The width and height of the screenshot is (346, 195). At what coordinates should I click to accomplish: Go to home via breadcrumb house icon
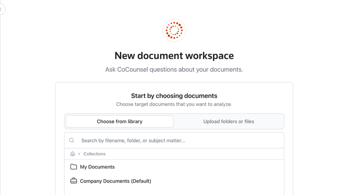72,154
